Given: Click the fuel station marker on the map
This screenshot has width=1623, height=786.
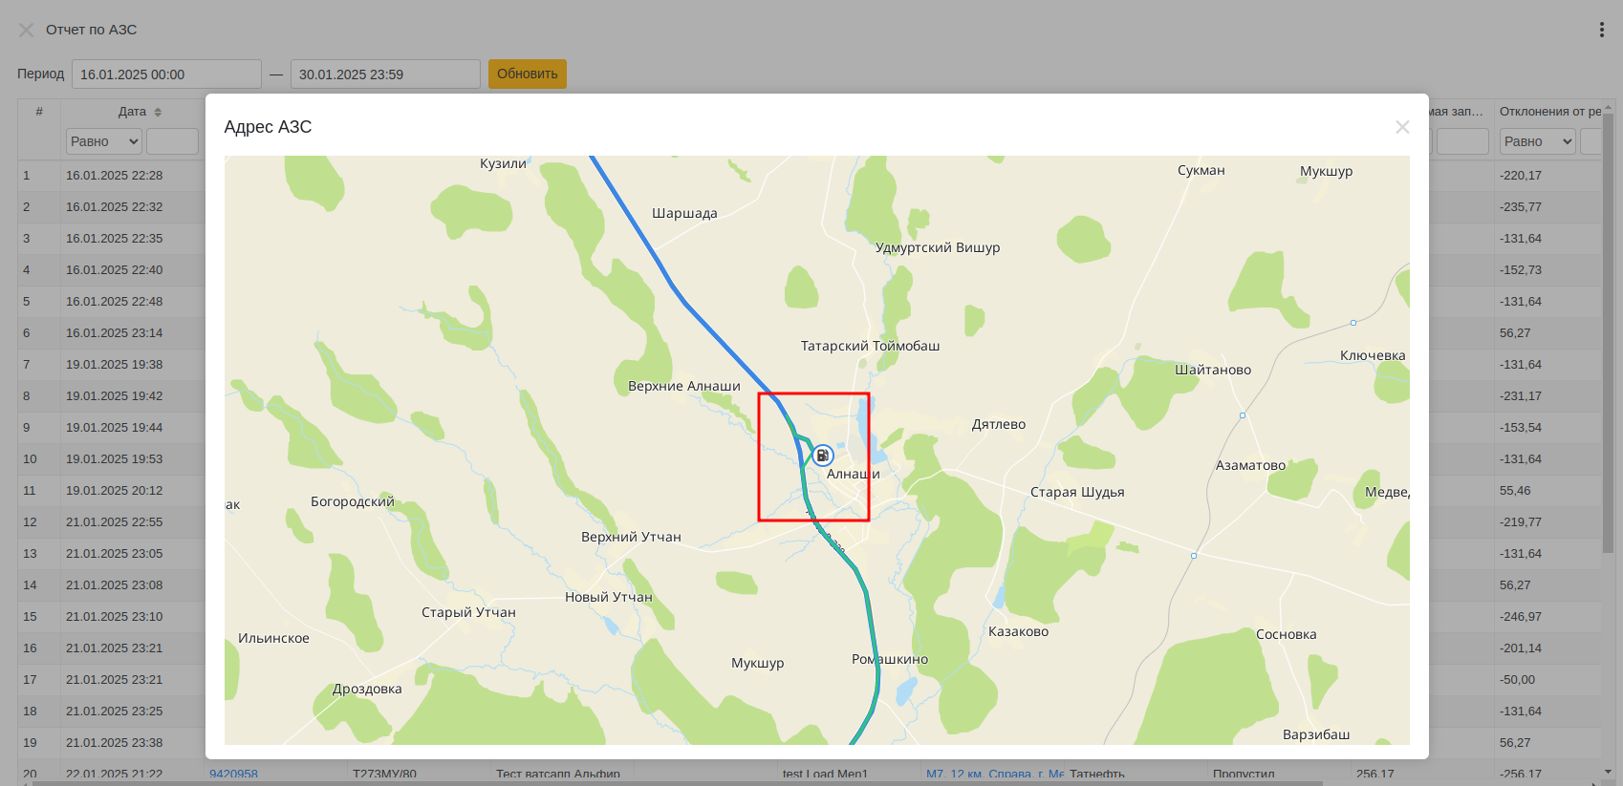Looking at the screenshot, I should [x=823, y=456].
